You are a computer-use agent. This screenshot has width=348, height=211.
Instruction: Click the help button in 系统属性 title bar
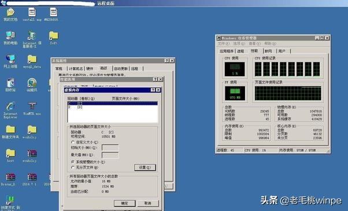tap(166, 61)
